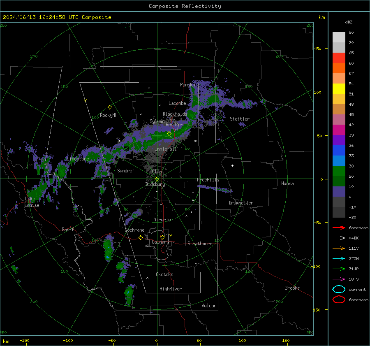Image resolution: width=370 pixels, height=346 pixels.
Task: Click the Innisfail city label
Action: click(x=166, y=149)
